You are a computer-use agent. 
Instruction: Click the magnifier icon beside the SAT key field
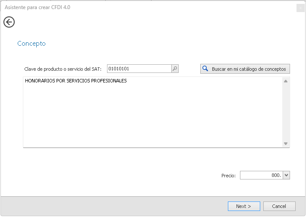coord(175,69)
